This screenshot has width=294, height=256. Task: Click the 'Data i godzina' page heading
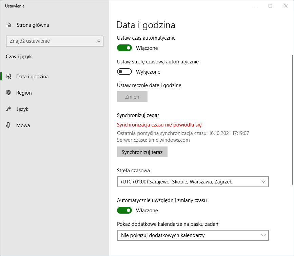click(x=146, y=25)
